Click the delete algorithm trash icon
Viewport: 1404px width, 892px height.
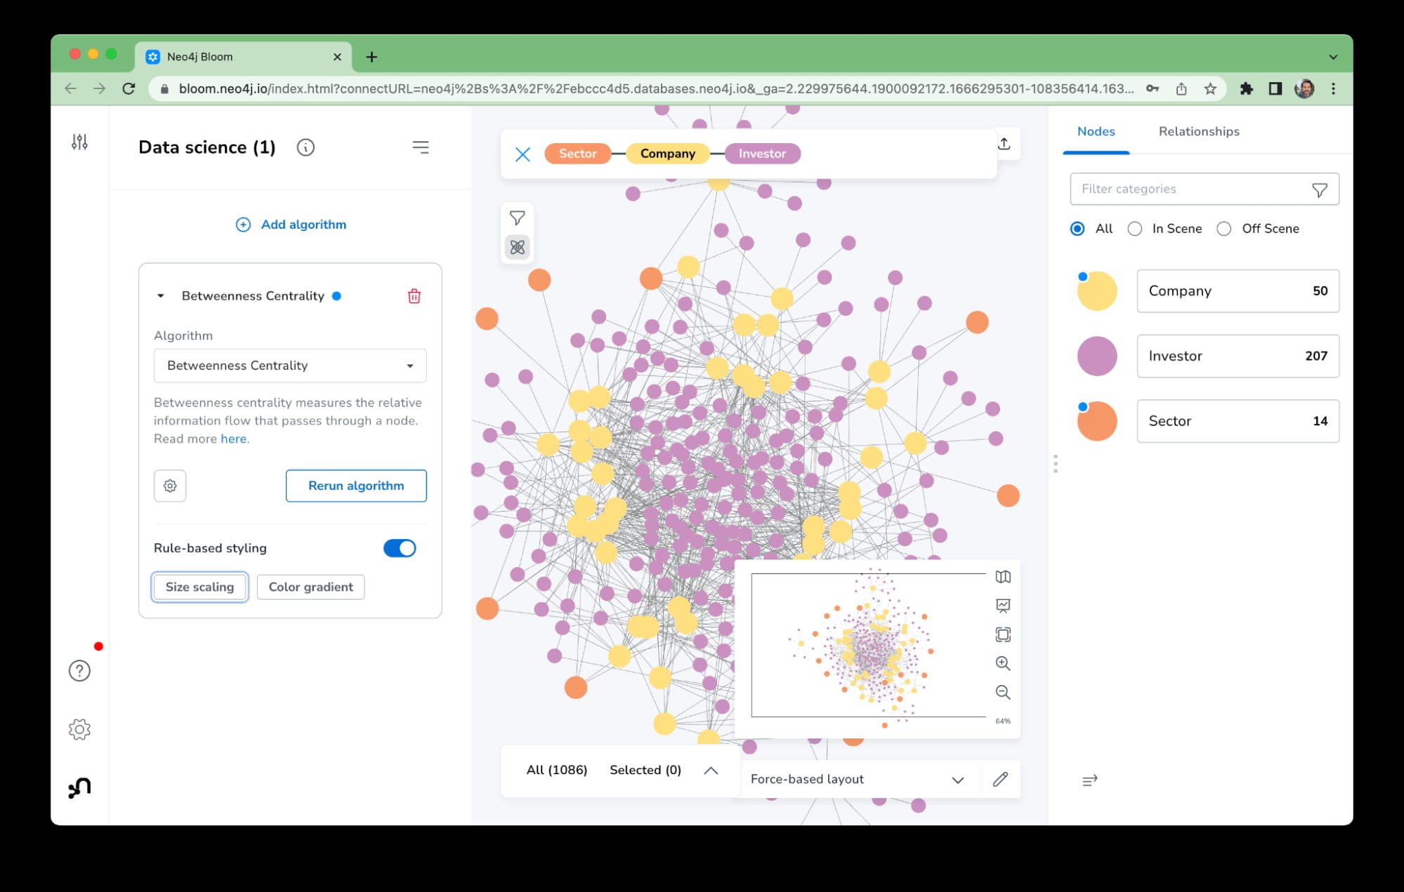tap(414, 295)
